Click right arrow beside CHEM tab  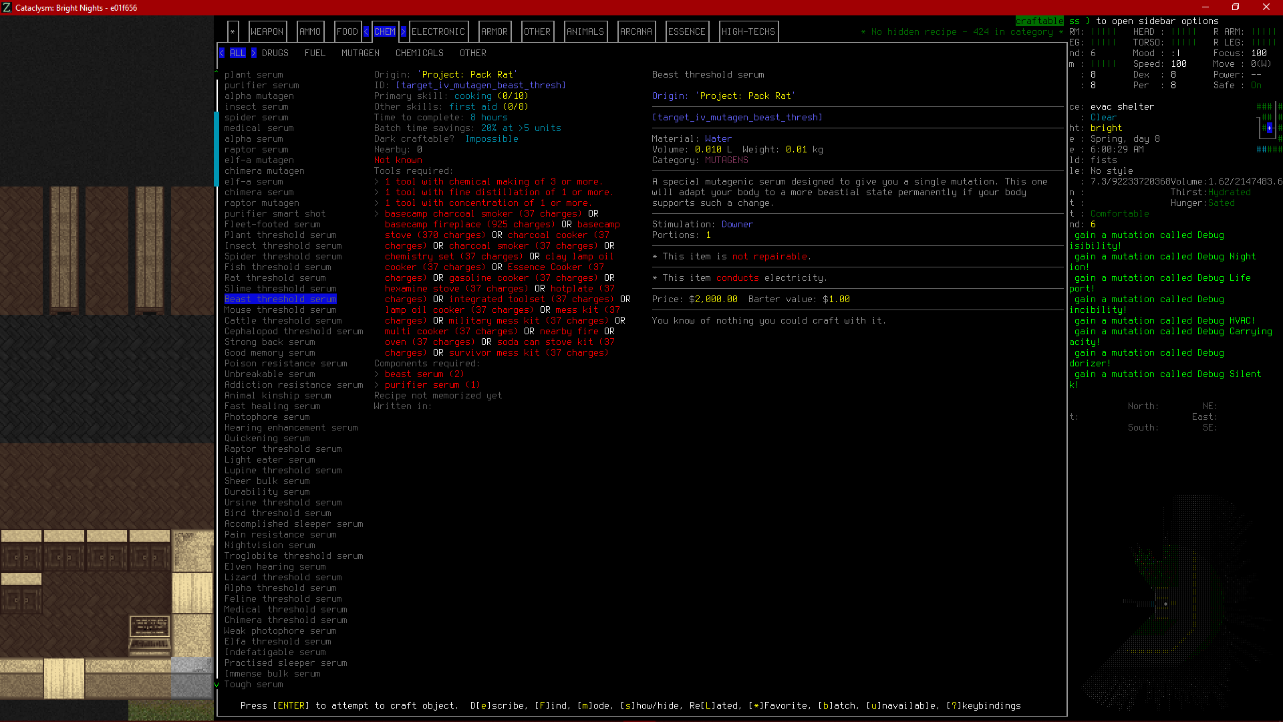(x=404, y=31)
